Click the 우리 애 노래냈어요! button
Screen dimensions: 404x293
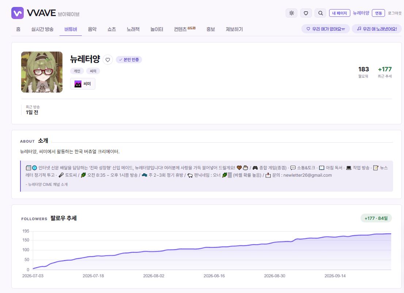tap(377, 29)
